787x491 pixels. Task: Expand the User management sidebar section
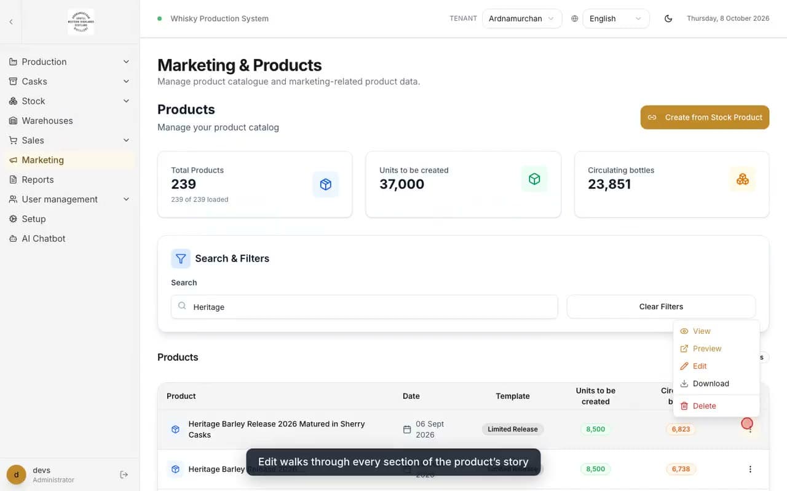69,199
